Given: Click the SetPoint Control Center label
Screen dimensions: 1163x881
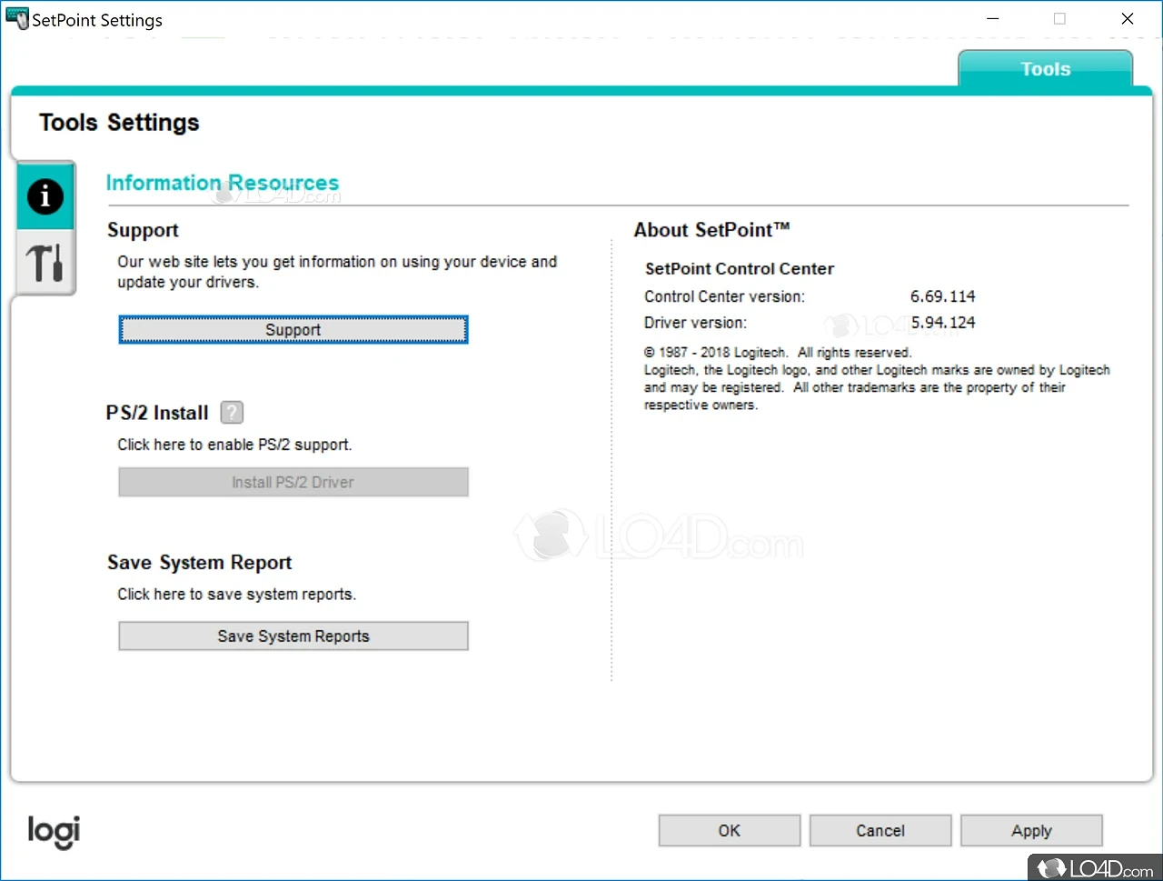Looking at the screenshot, I should [740, 269].
